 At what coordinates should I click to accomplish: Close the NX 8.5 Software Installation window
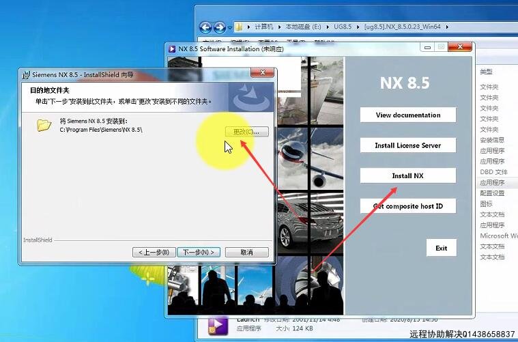459,47
